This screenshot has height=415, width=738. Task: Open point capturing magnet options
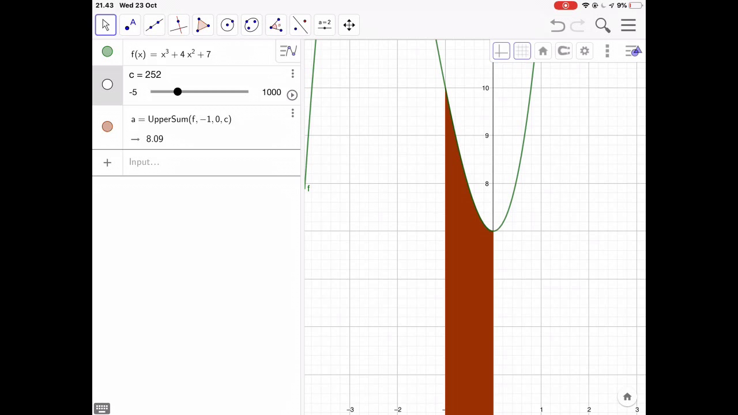563,51
